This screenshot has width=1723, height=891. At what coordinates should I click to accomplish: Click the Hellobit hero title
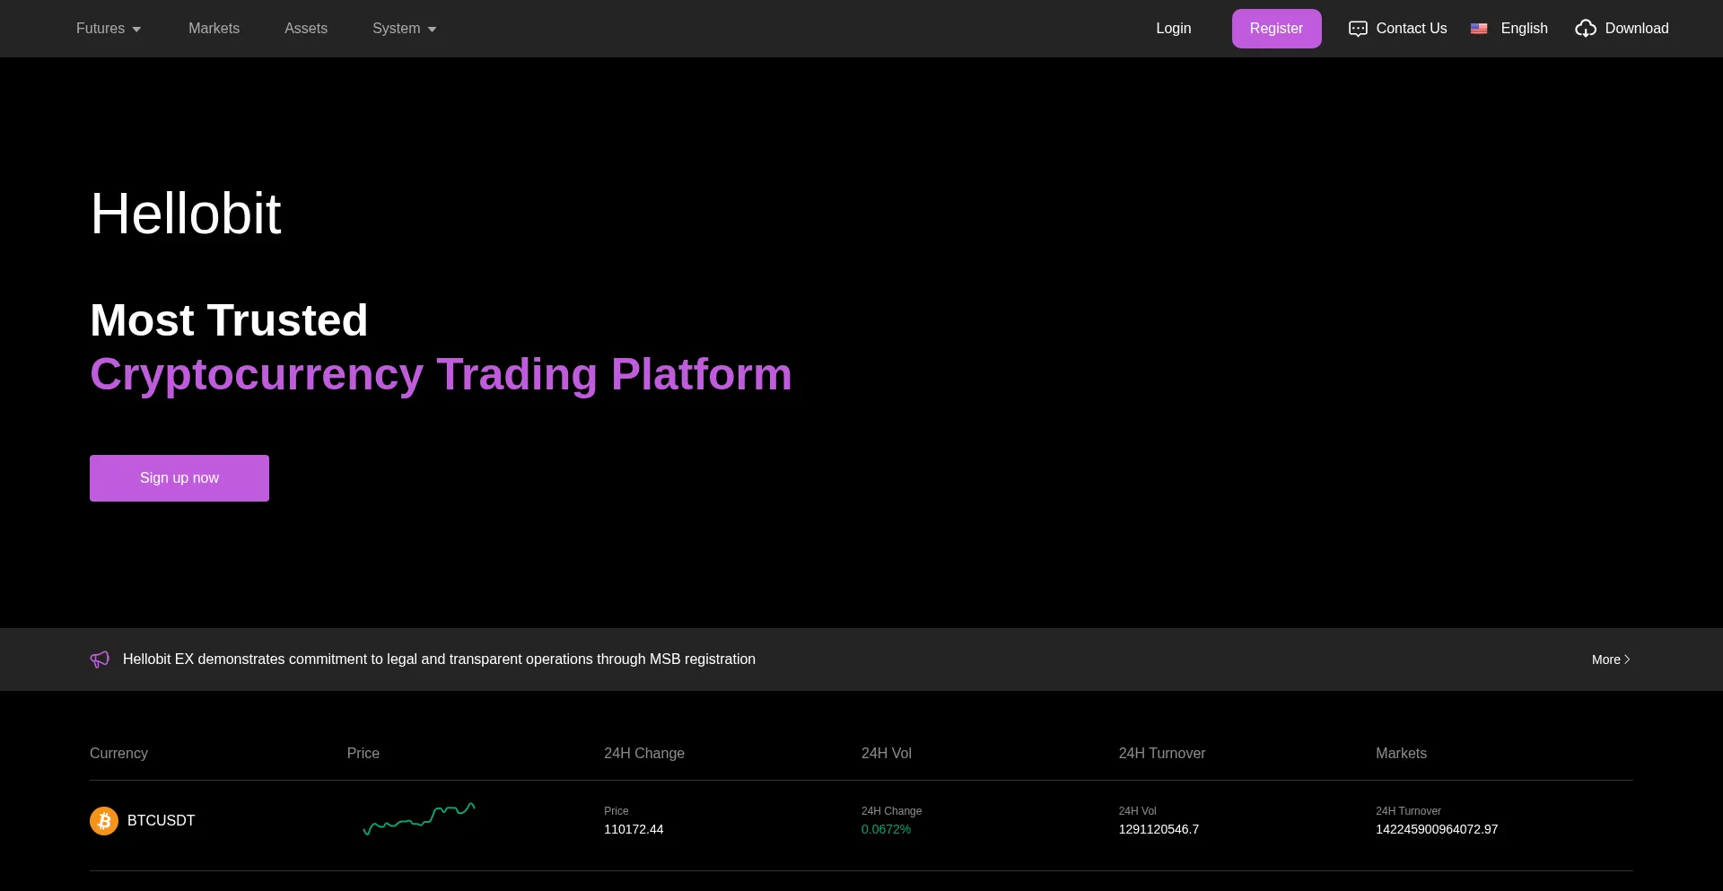[x=186, y=214]
